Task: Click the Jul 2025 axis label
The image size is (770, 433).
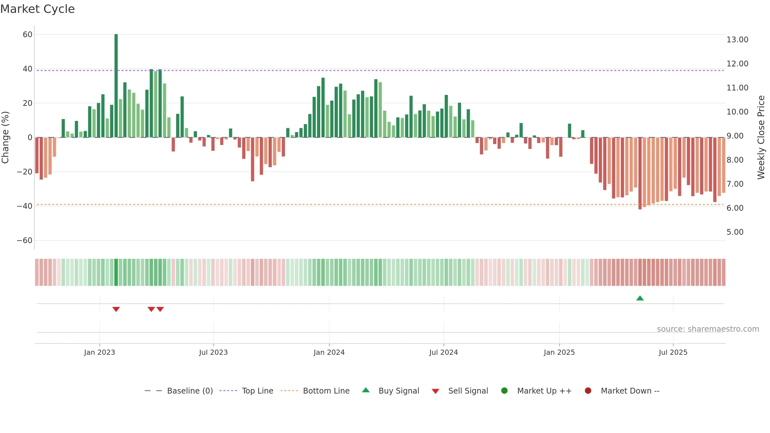Action: [673, 352]
